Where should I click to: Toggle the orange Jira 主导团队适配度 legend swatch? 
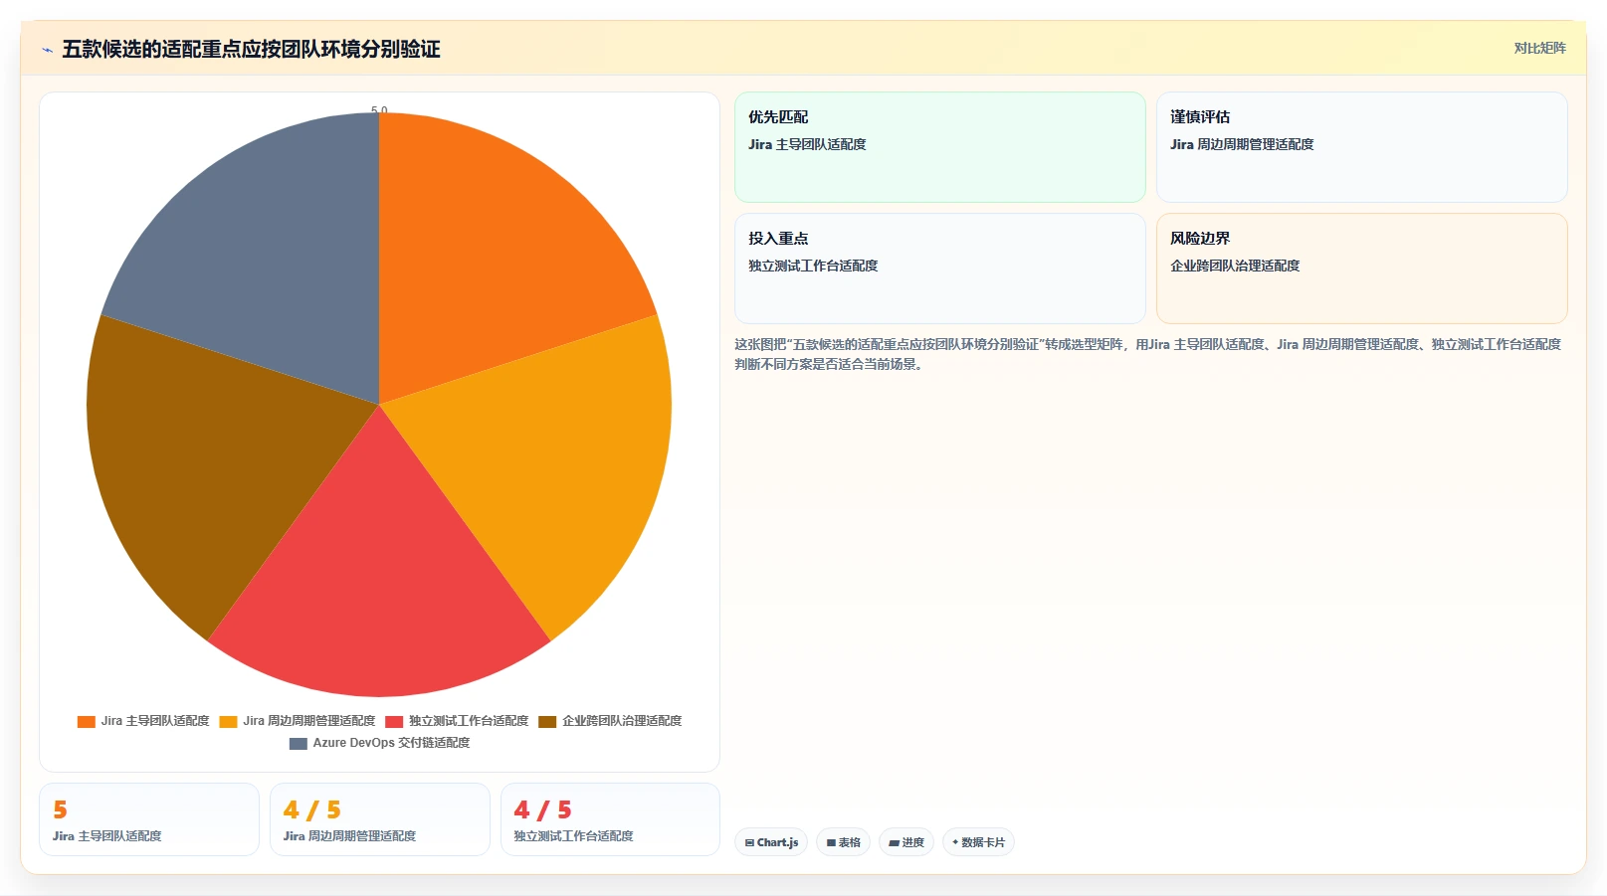point(87,721)
